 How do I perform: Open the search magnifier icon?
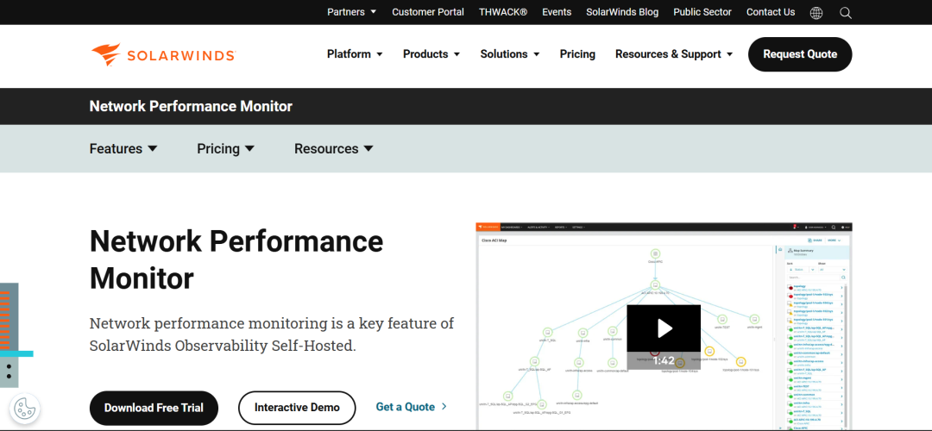[845, 12]
